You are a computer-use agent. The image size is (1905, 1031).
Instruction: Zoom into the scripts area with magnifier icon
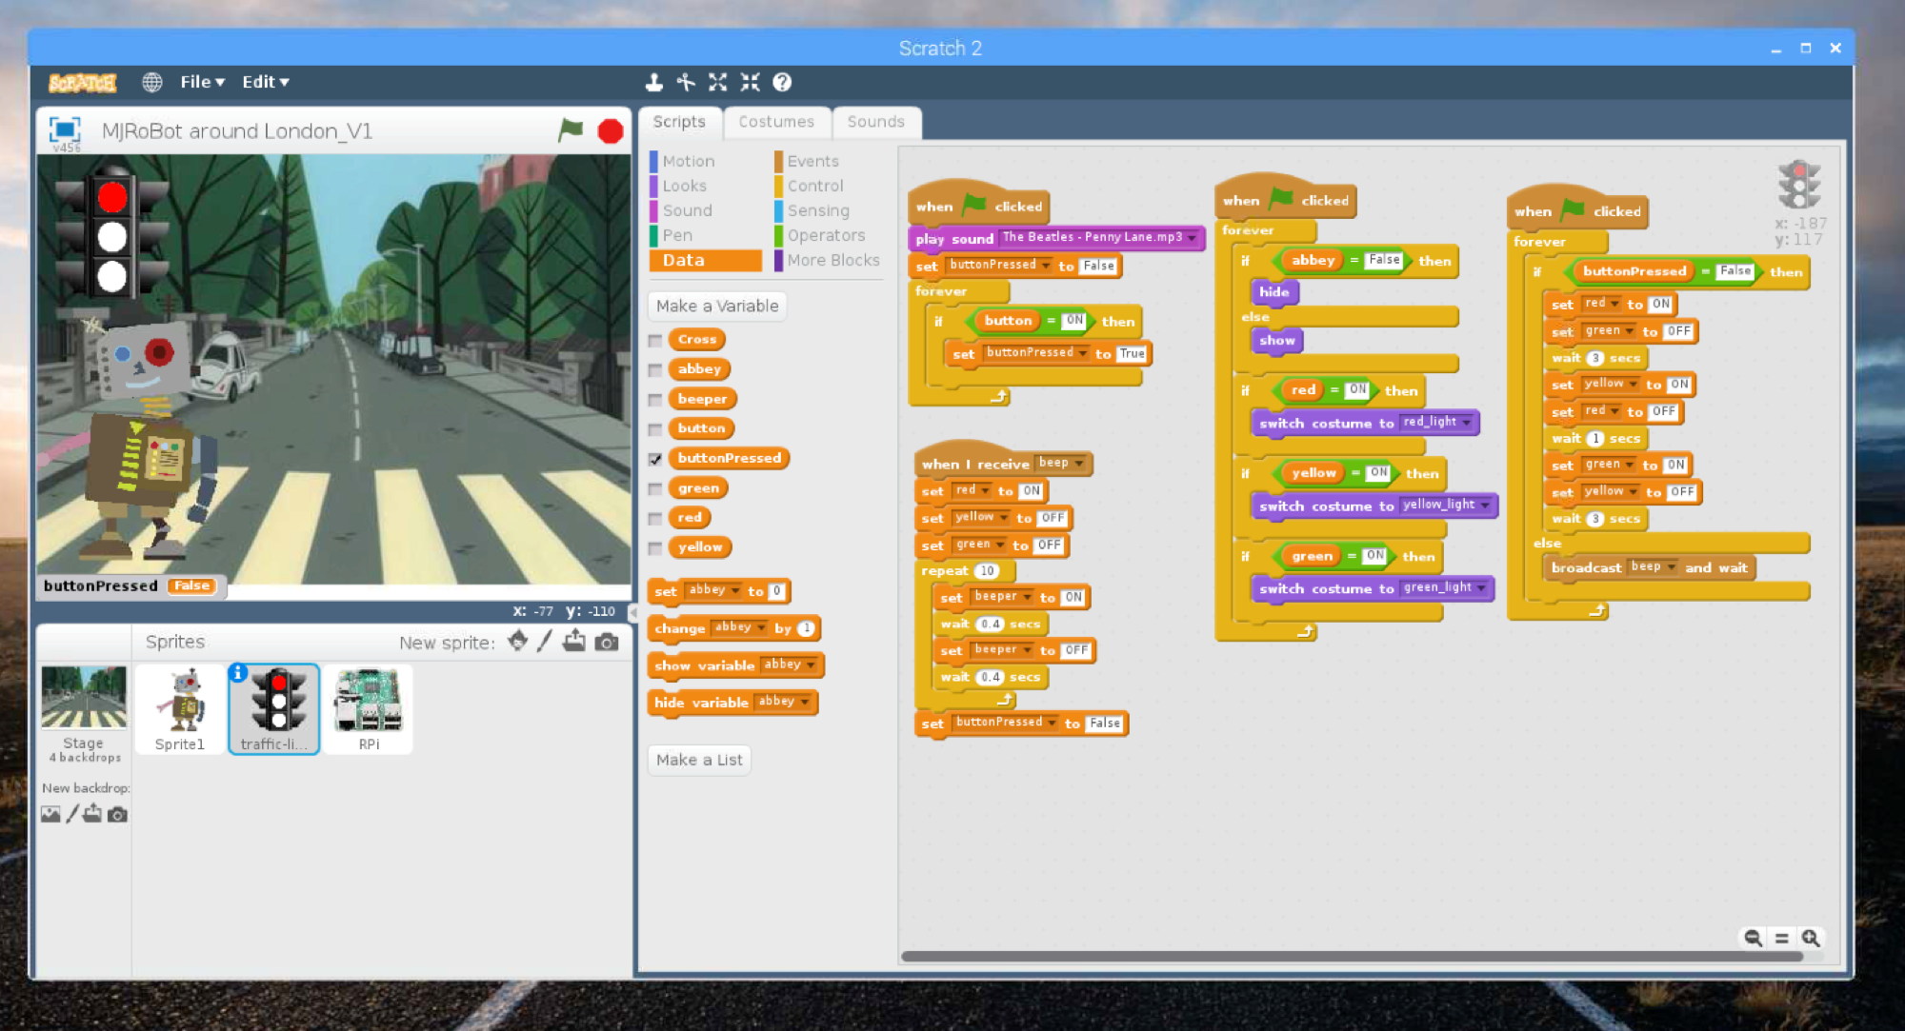[x=1808, y=938]
